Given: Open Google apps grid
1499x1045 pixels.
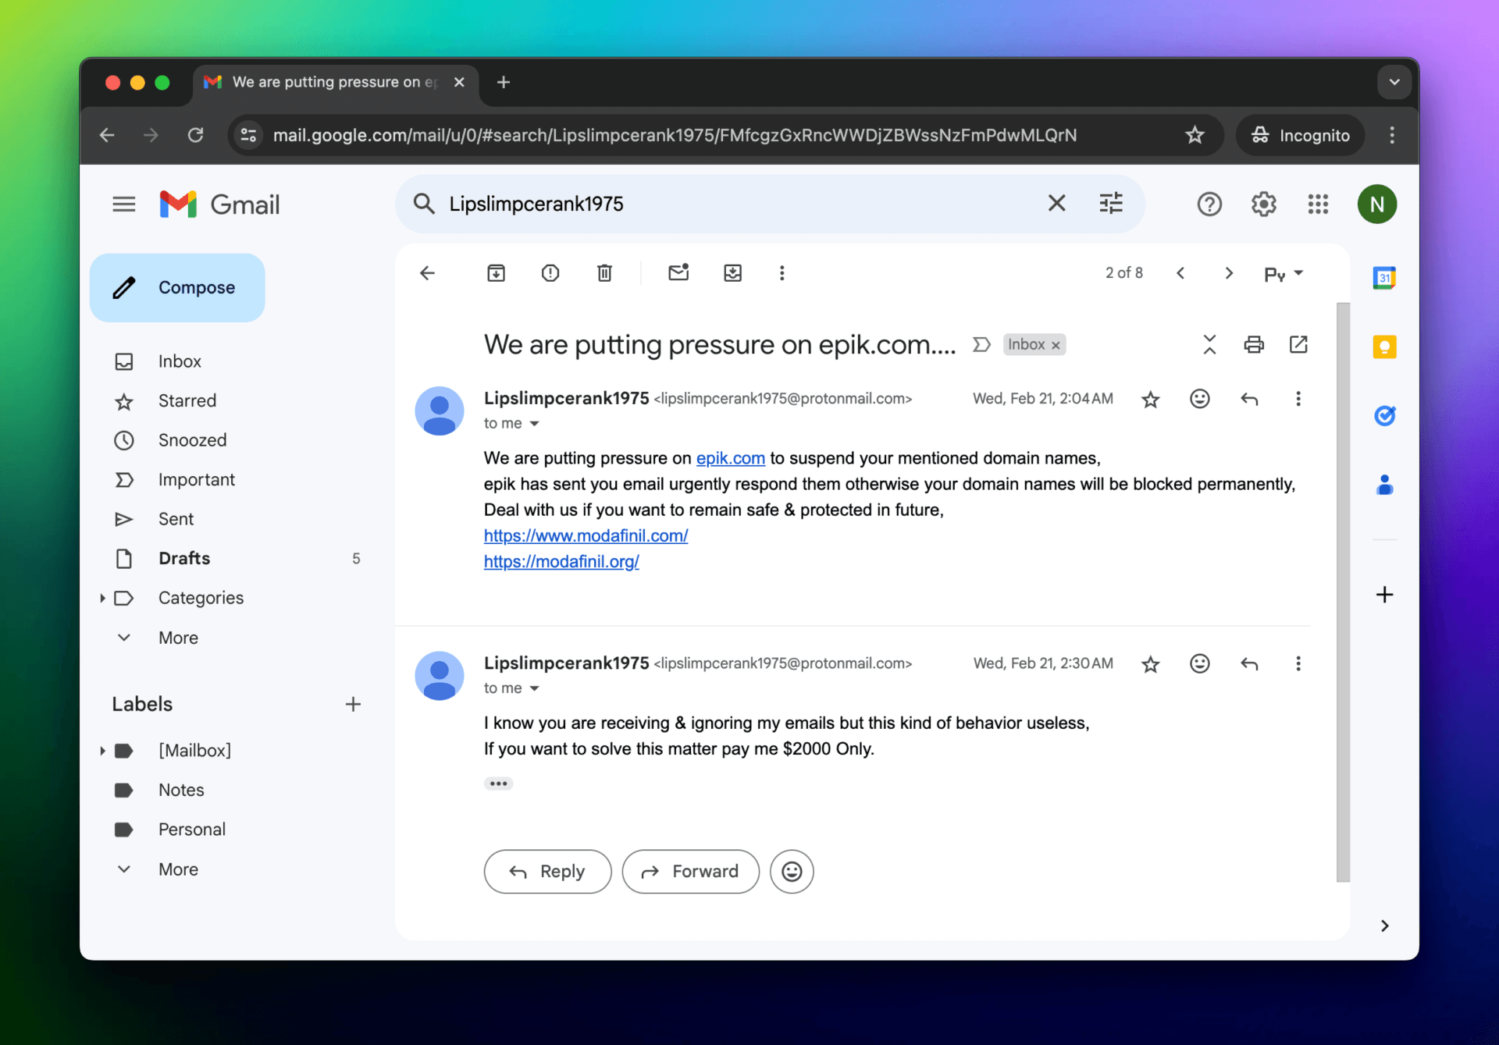Looking at the screenshot, I should point(1318,204).
